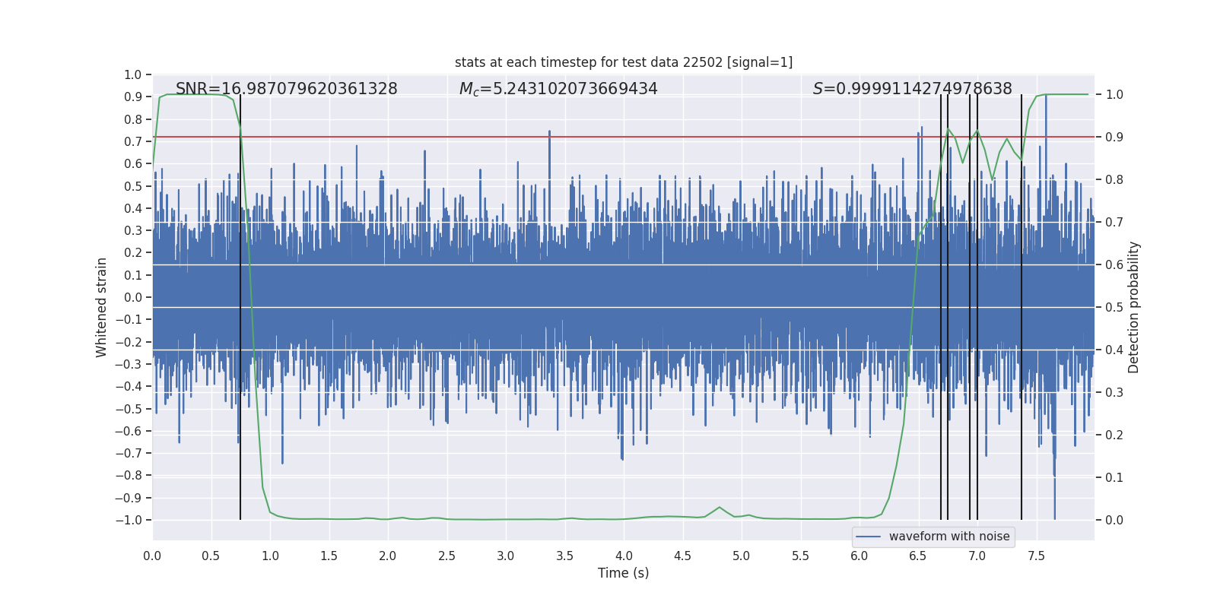Image resolution: width=1217 pixels, height=608 pixels.
Task: Click the chirp mass Mc=5.243 annotation
Action: click(x=558, y=89)
